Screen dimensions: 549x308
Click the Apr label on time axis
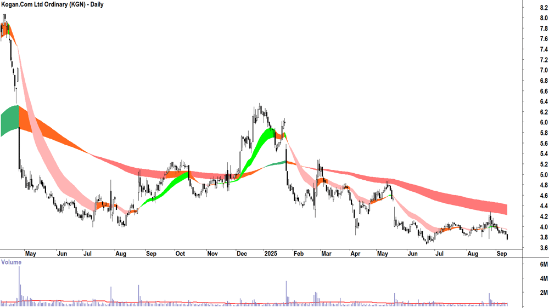point(355,253)
